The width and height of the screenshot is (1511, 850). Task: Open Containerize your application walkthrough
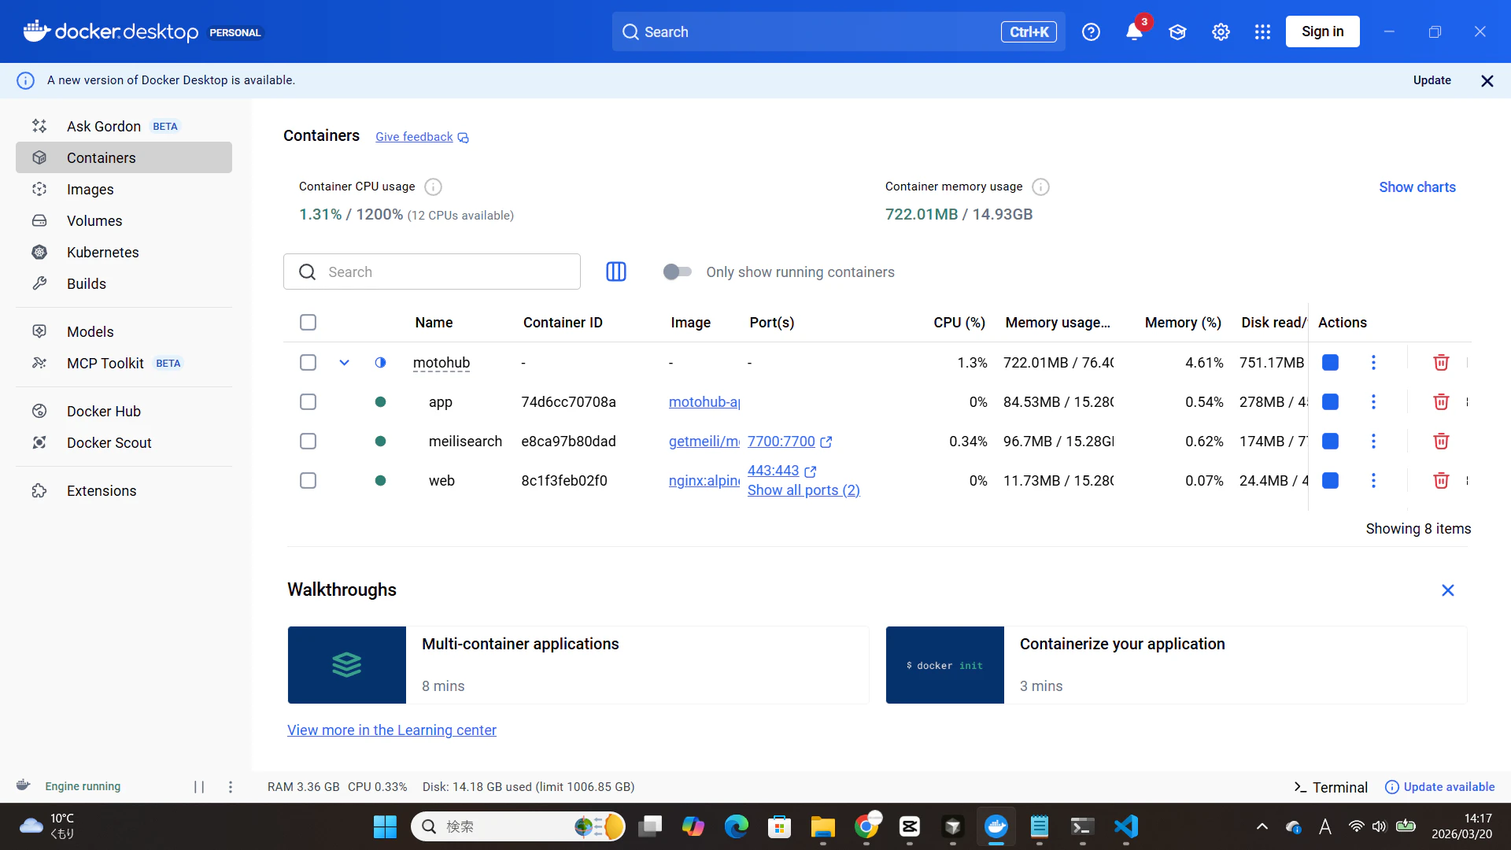tap(1177, 665)
